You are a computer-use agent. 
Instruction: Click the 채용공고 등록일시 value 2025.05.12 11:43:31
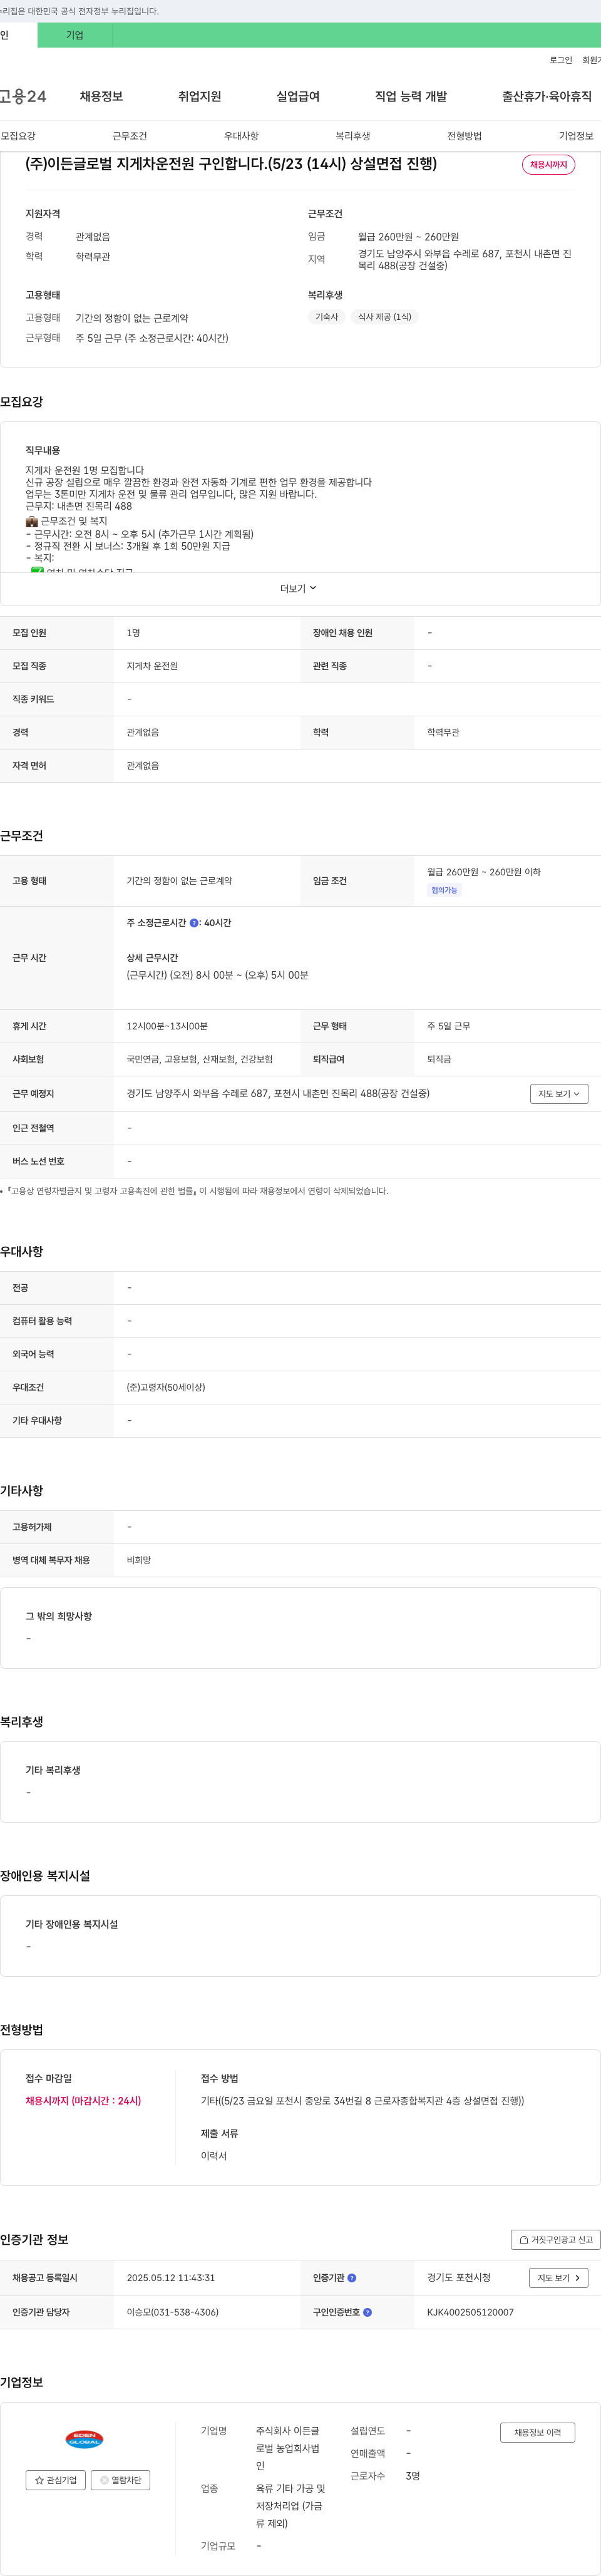[171, 2278]
